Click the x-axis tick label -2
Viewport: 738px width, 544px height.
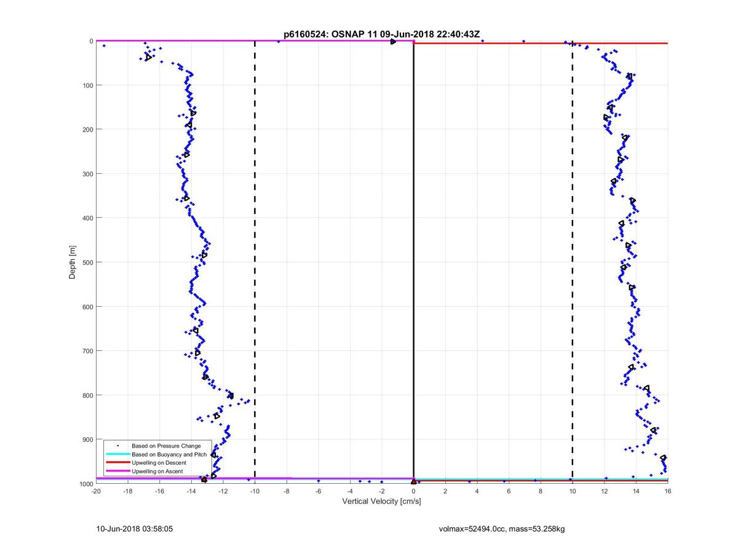pos(382,491)
